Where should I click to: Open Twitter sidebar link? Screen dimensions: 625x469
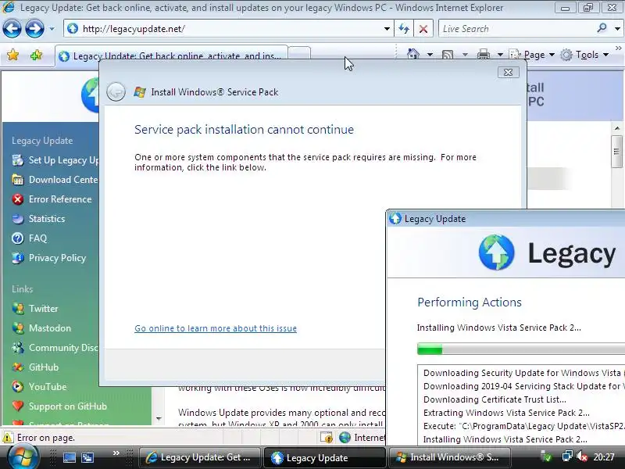(35, 308)
